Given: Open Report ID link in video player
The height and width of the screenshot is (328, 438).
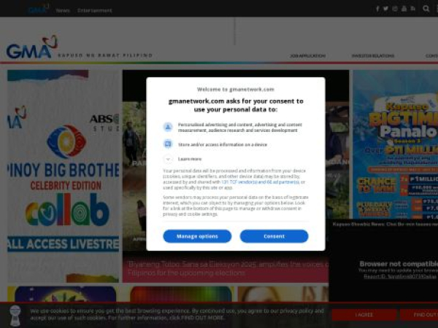Looking at the screenshot, I should 400,276.
